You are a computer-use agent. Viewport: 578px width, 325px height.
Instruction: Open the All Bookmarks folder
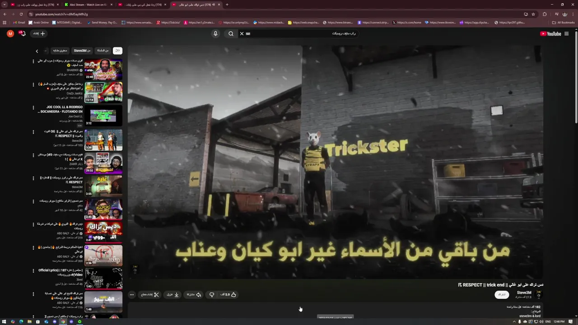(564, 23)
